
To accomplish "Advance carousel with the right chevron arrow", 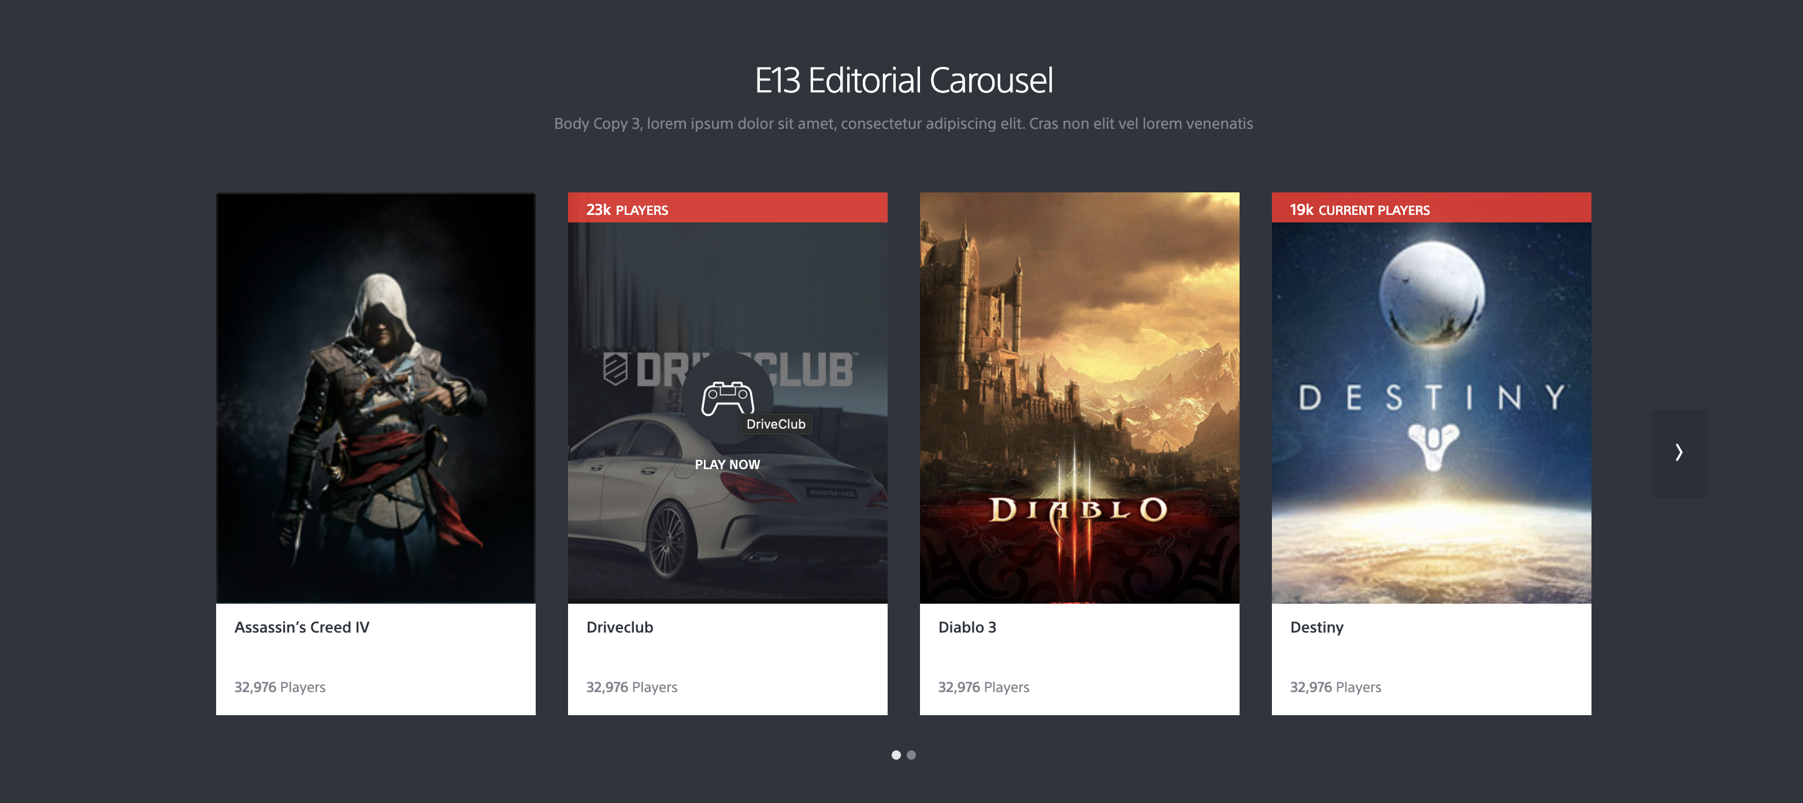I will (x=1678, y=452).
